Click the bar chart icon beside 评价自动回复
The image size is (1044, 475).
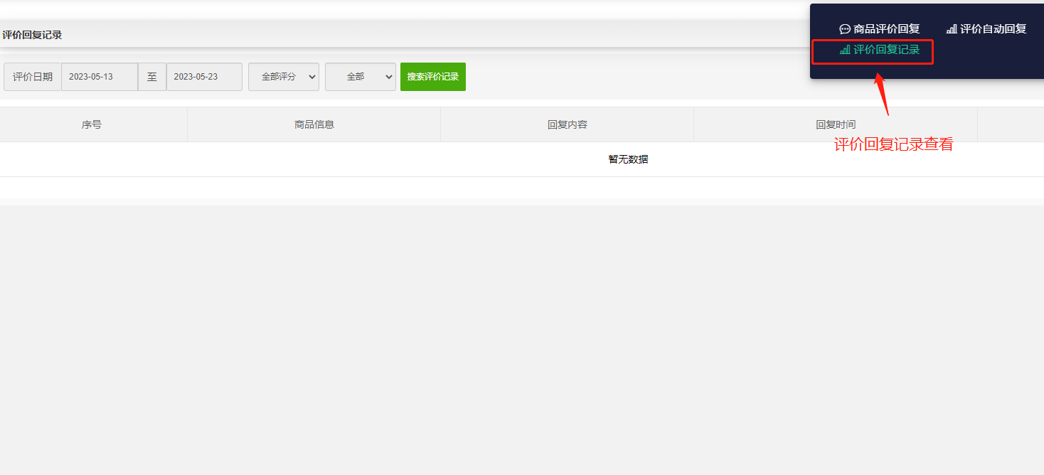(x=952, y=29)
